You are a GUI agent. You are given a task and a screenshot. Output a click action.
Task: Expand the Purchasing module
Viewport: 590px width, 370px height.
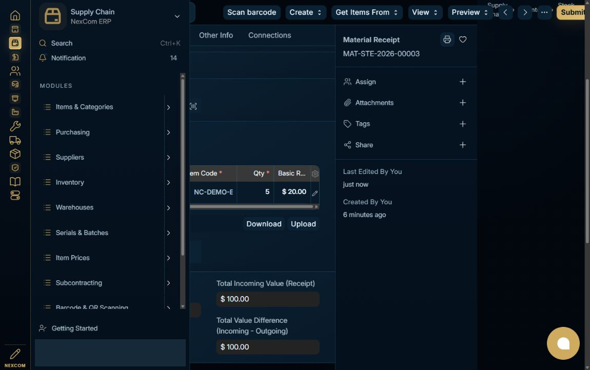click(169, 132)
